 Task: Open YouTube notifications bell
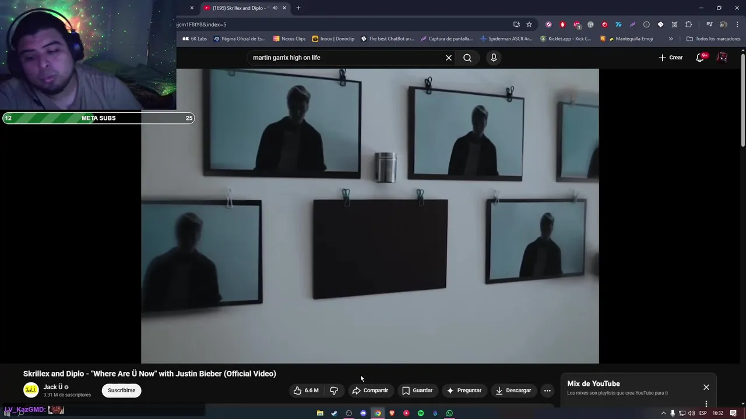701,58
